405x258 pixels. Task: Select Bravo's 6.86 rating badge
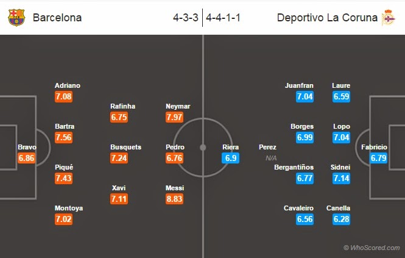tap(26, 158)
